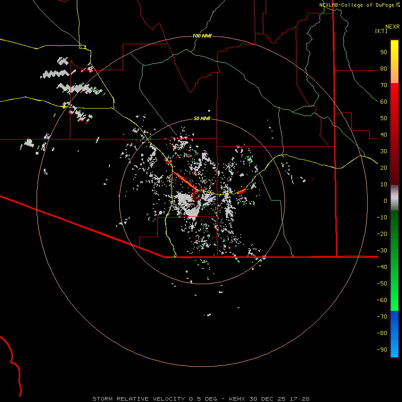
Task: Click the "KEMX" radar site identifier
Action: (237, 399)
